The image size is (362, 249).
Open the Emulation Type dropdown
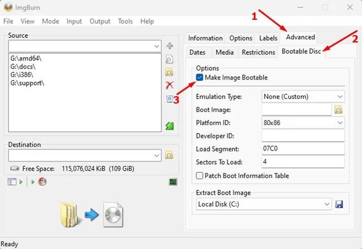[303, 97]
